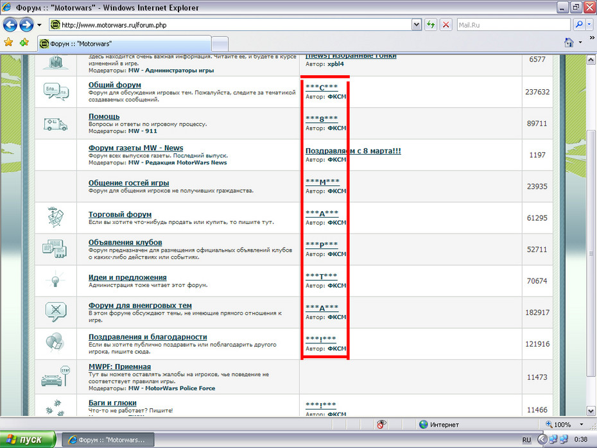Click the crossed bubble icon for внеигровых тем

pos(56,312)
